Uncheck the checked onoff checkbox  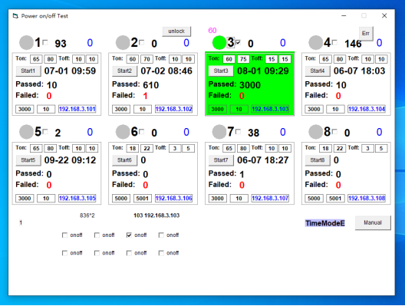(129, 235)
